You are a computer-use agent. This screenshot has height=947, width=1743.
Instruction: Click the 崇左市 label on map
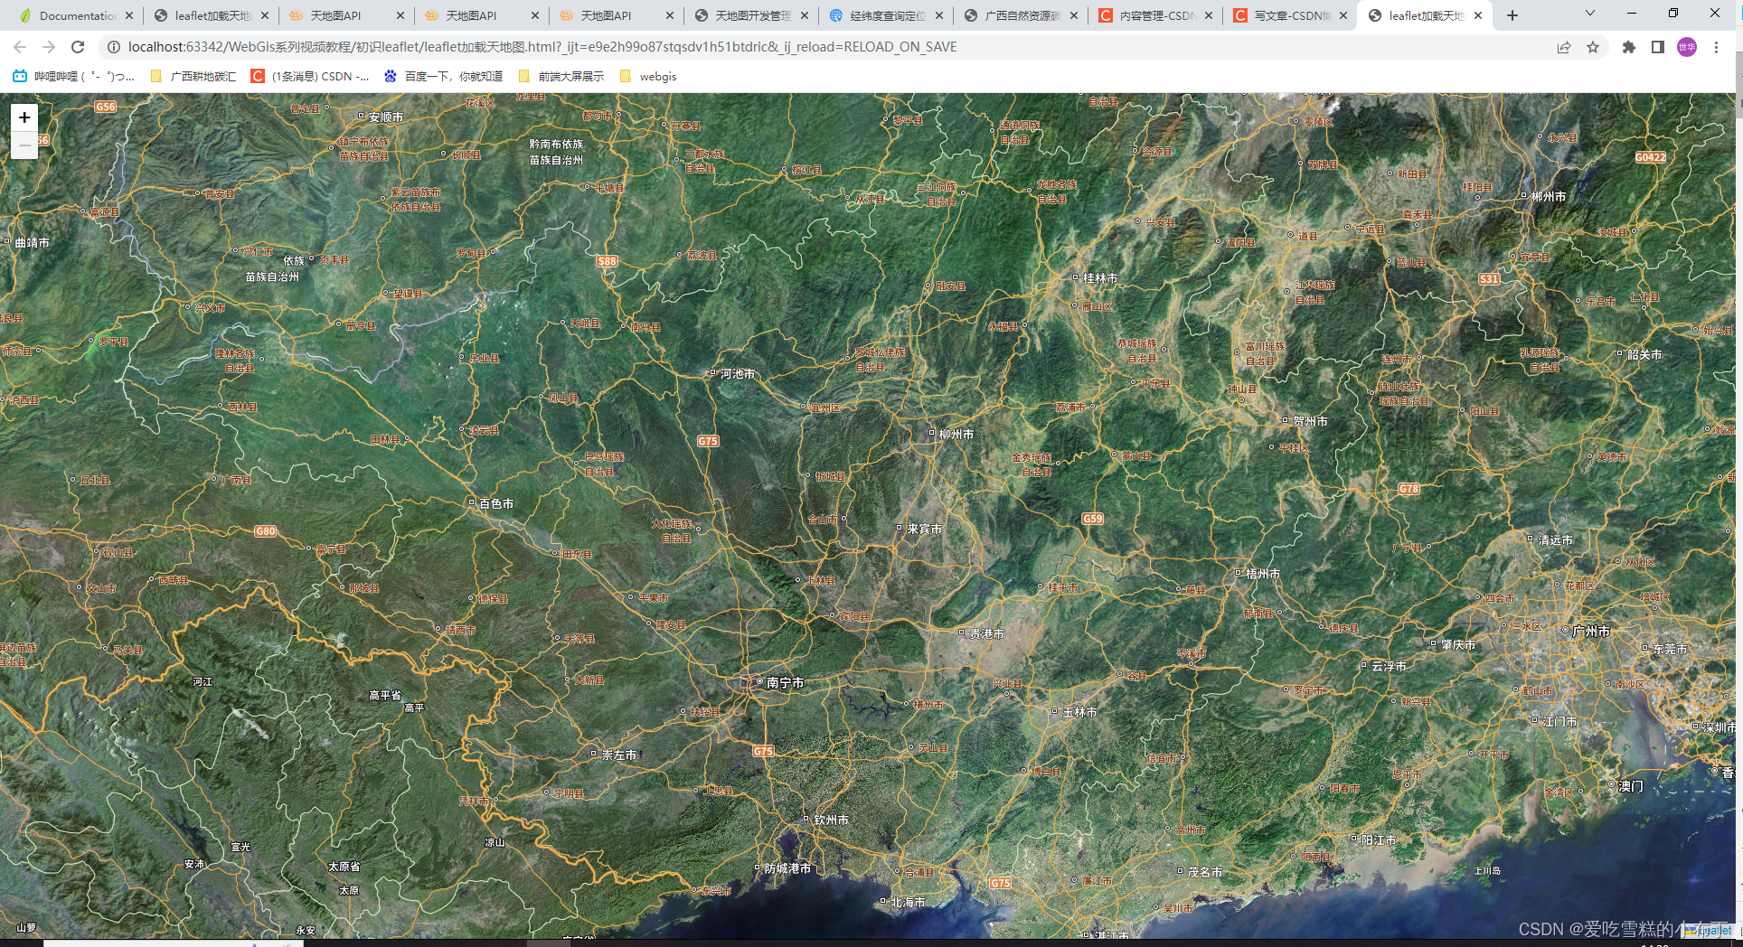(619, 755)
